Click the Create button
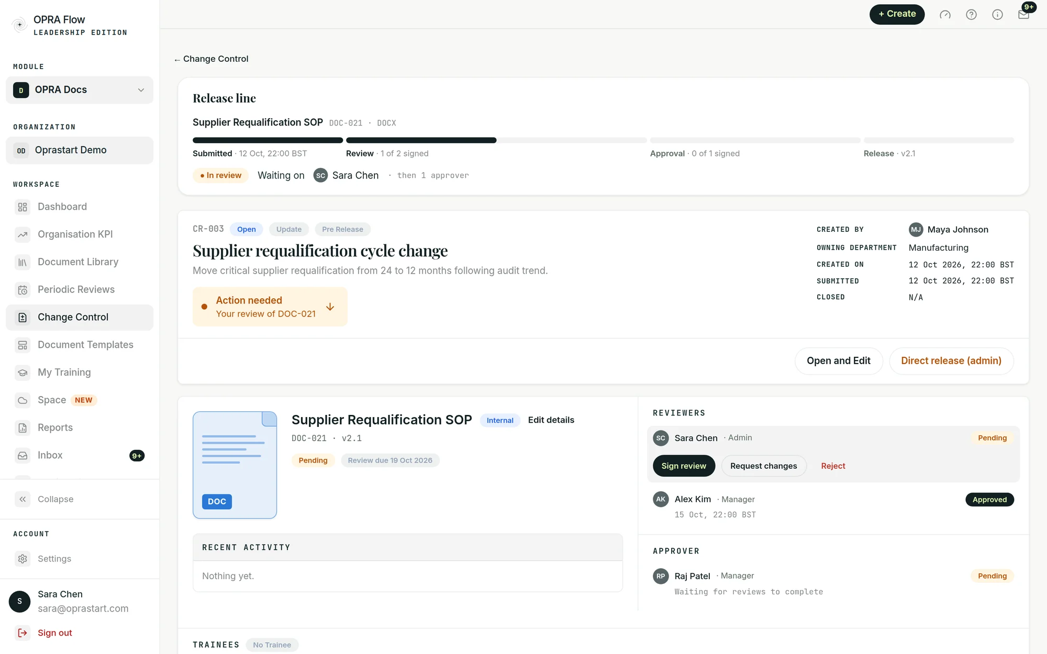 click(x=897, y=14)
